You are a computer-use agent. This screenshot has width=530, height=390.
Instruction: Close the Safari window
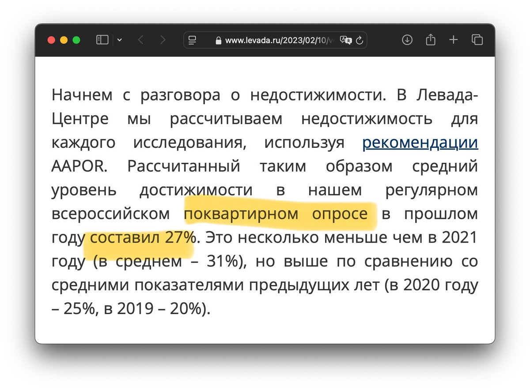coord(51,40)
